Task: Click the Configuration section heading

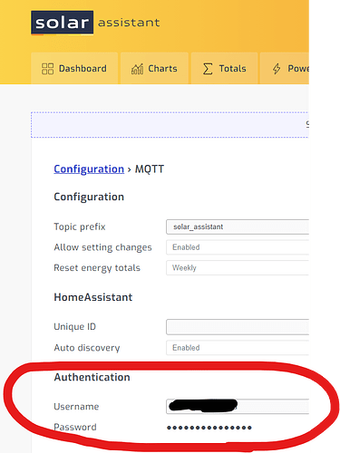Action: point(89,197)
